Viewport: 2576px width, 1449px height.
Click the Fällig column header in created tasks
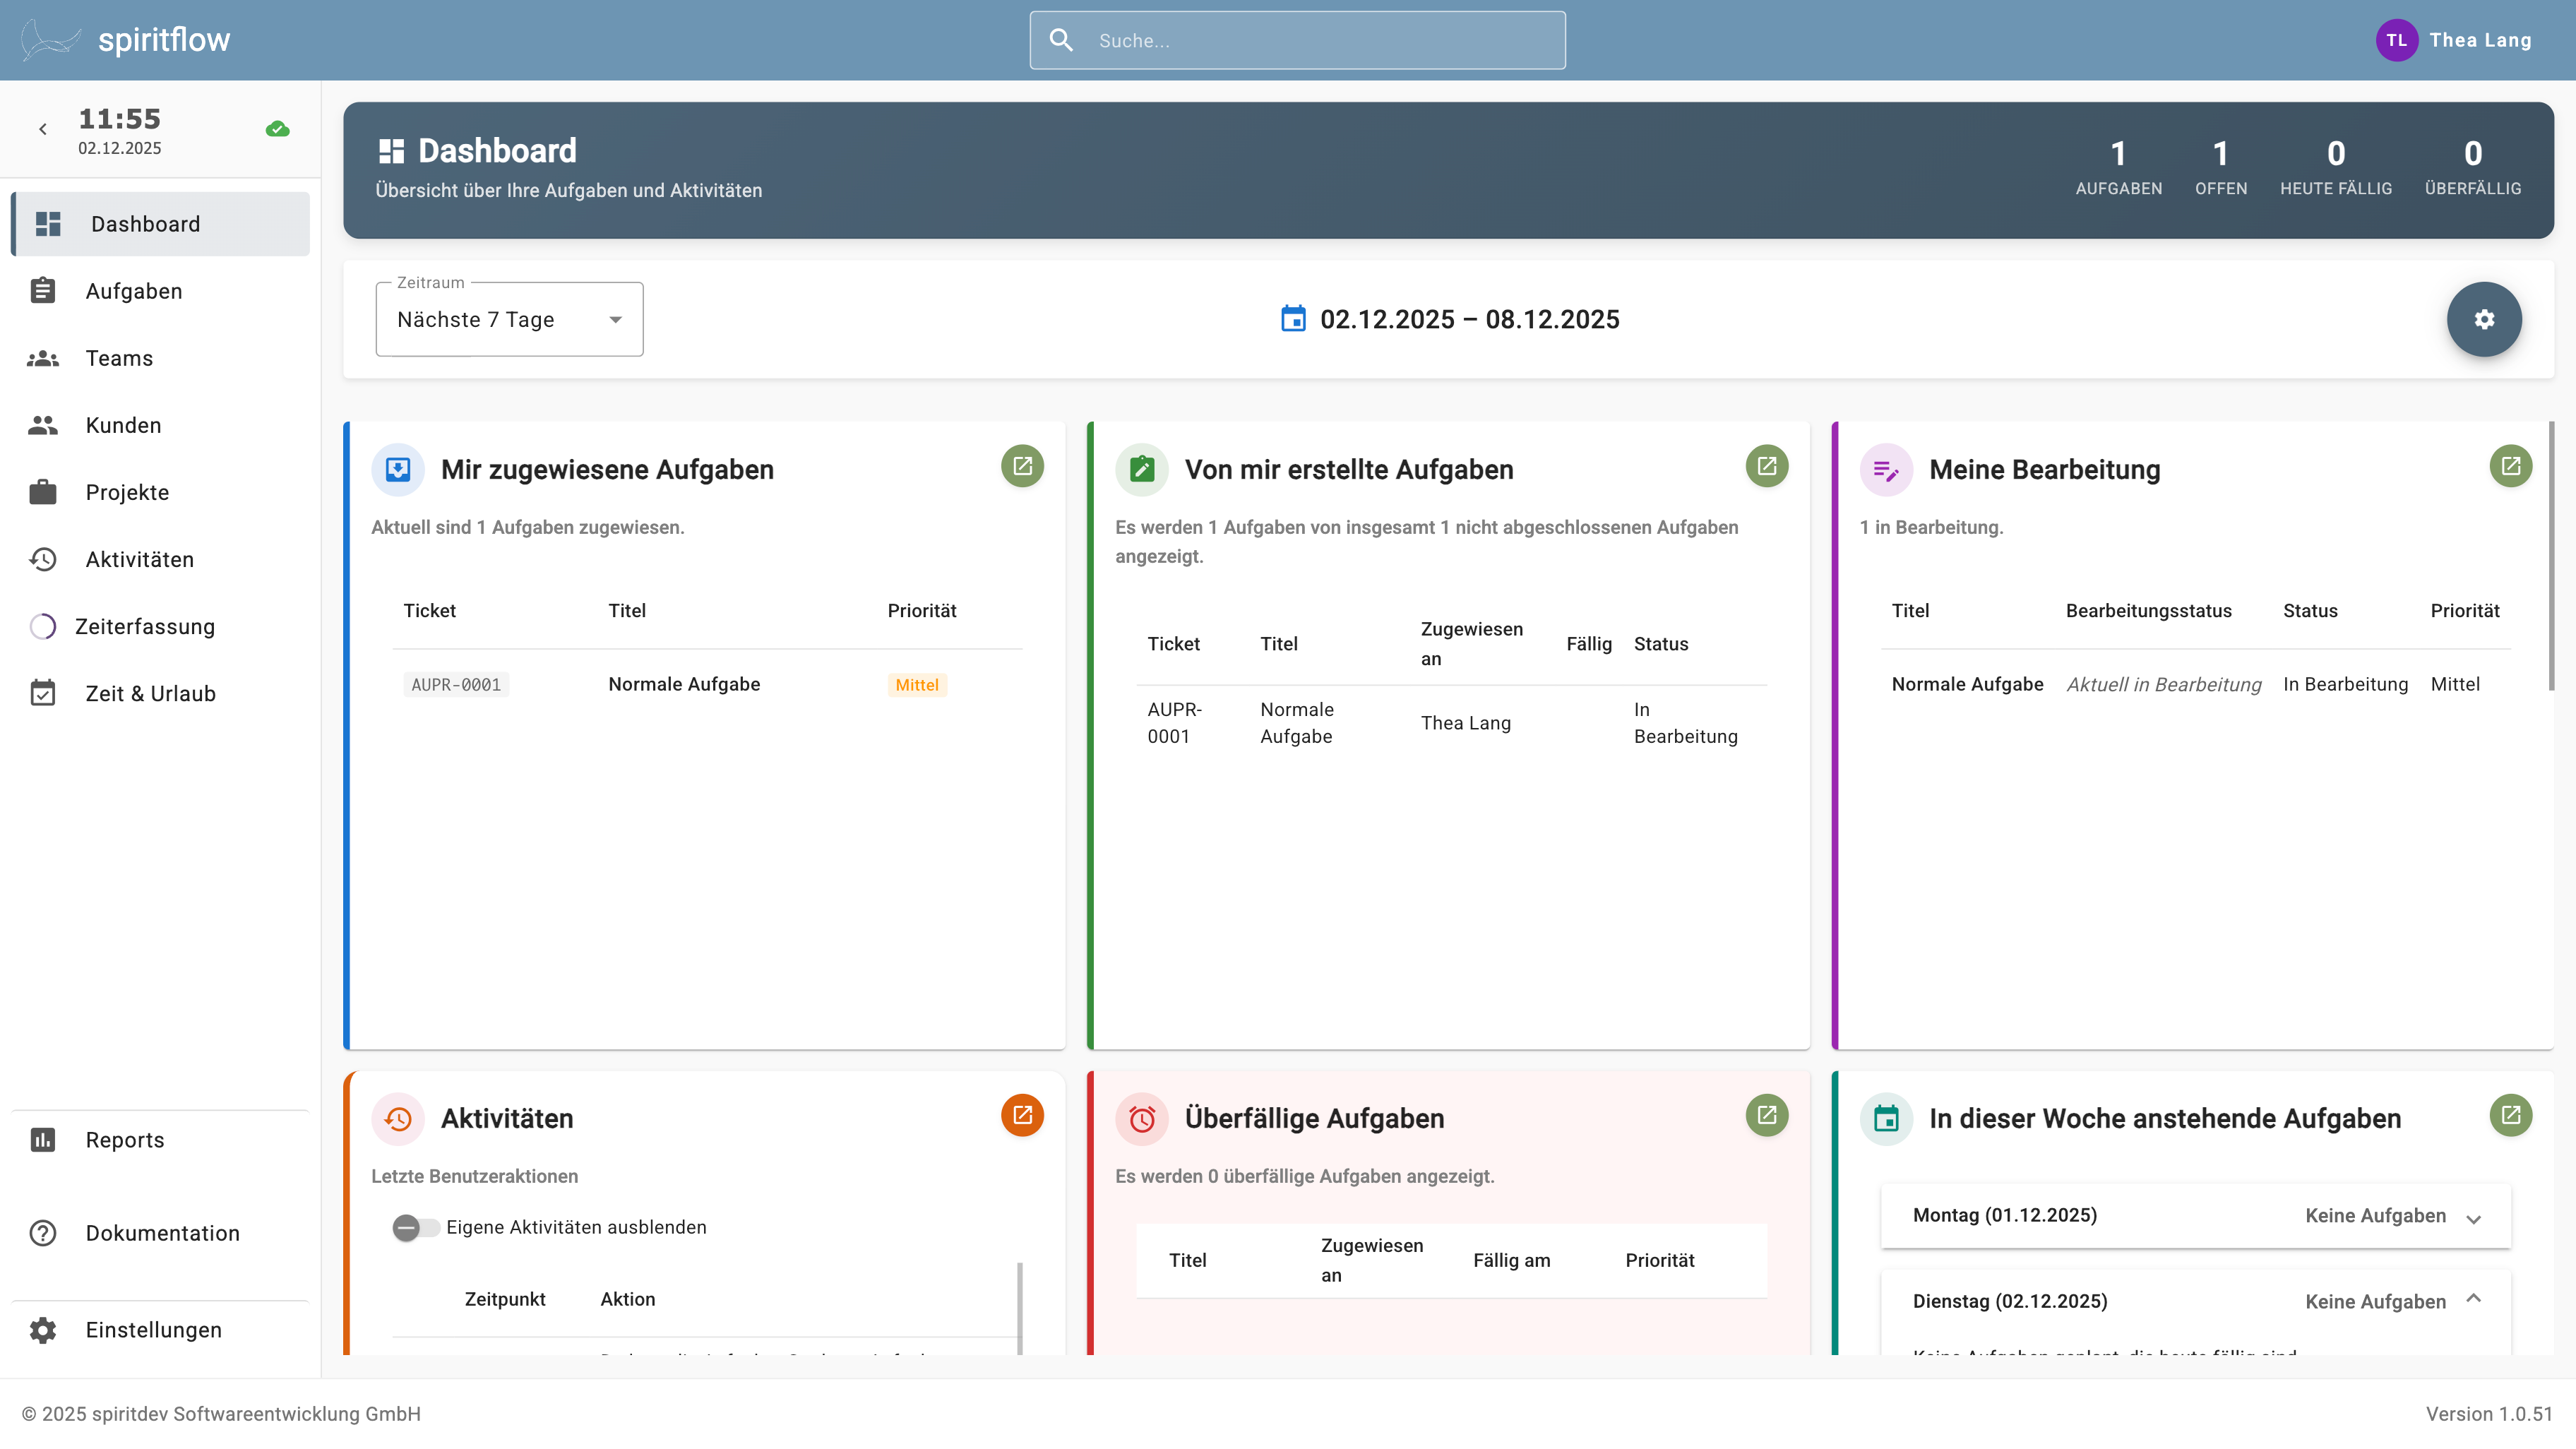(x=1588, y=644)
